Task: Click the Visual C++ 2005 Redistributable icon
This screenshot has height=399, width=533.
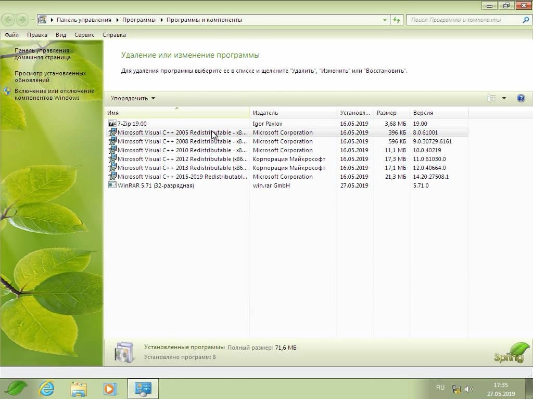Action: pos(112,132)
